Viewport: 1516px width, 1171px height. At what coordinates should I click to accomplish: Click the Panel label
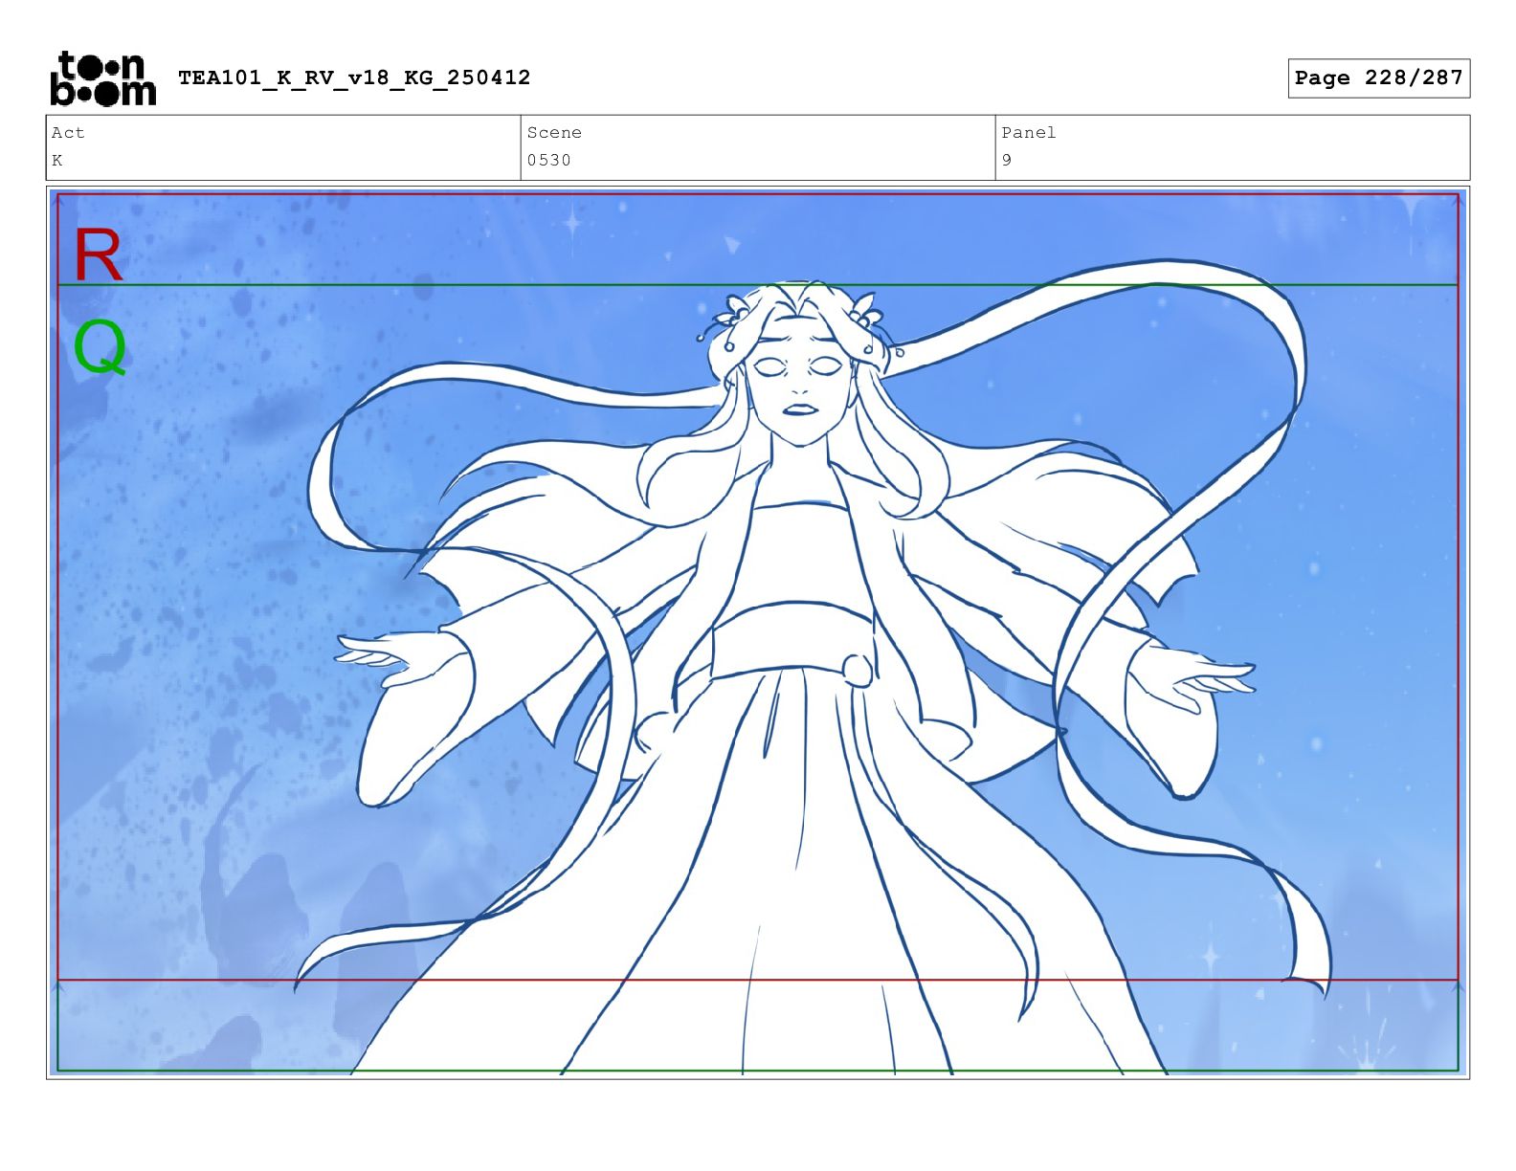pyautogui.click(x=1029, y=133)
